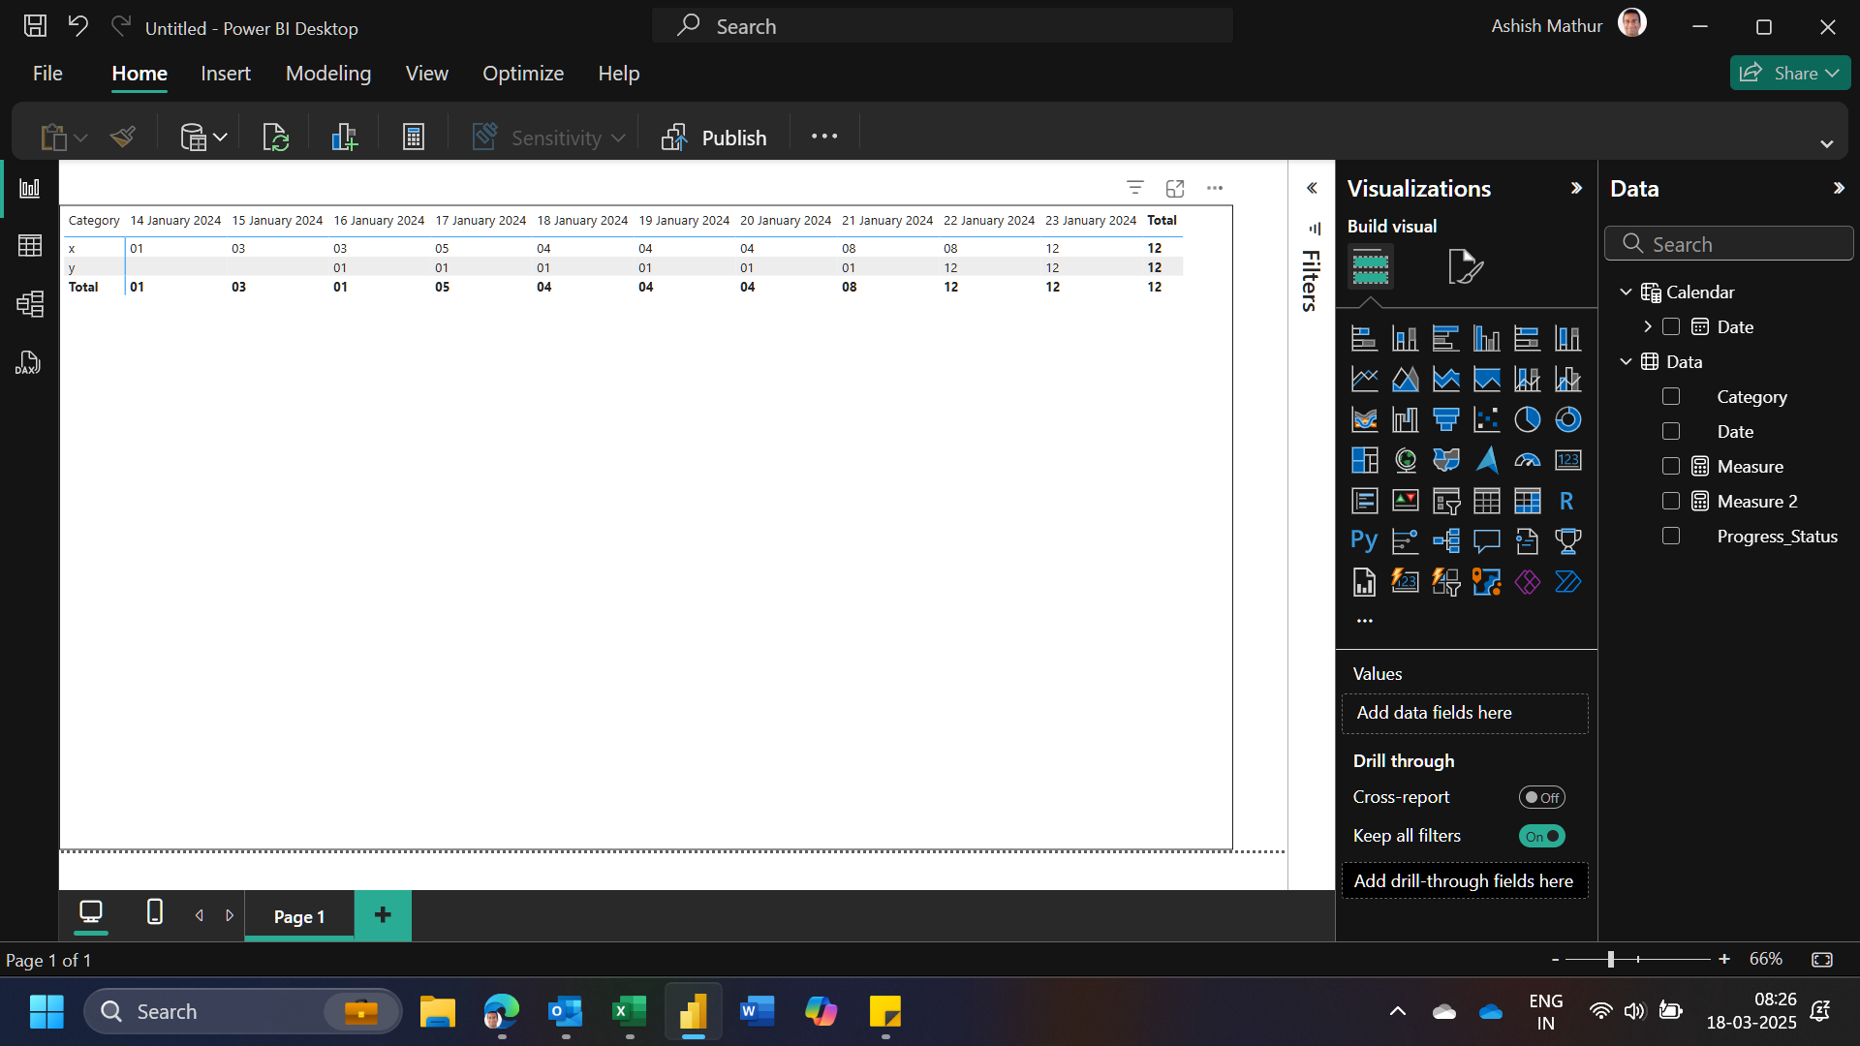The width and height of the screenshot is (1860, 1046).
Task: Open the Insert ribbon tab
Action: click(x=226, y=73)
